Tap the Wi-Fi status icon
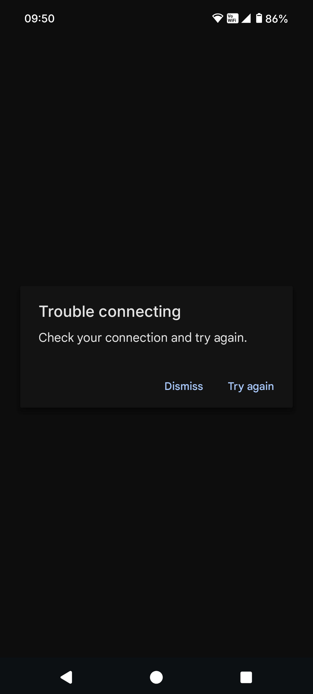Screen dimensions: 313x694 coord(218,18)
